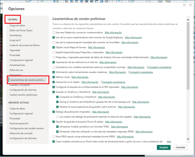Image resolution: width=195 pixels, height=157 pixels.
Task: Uncheck Guardar en OneDrive y SharePoint
Action: (54, 92)
